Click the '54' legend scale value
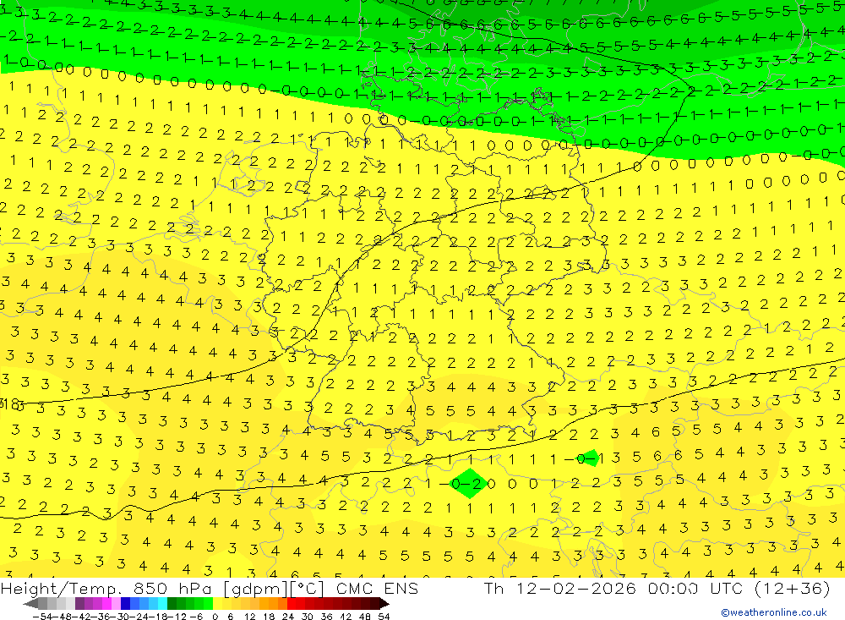The height and width of the screenshot is (620, 845). pyautogui.click(x=384, y=617)
